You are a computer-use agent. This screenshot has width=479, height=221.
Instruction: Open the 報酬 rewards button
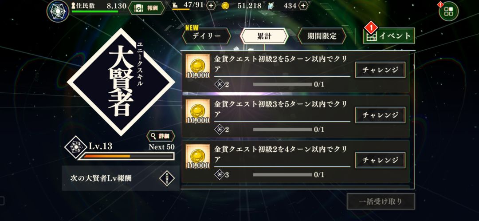point(146,8)
